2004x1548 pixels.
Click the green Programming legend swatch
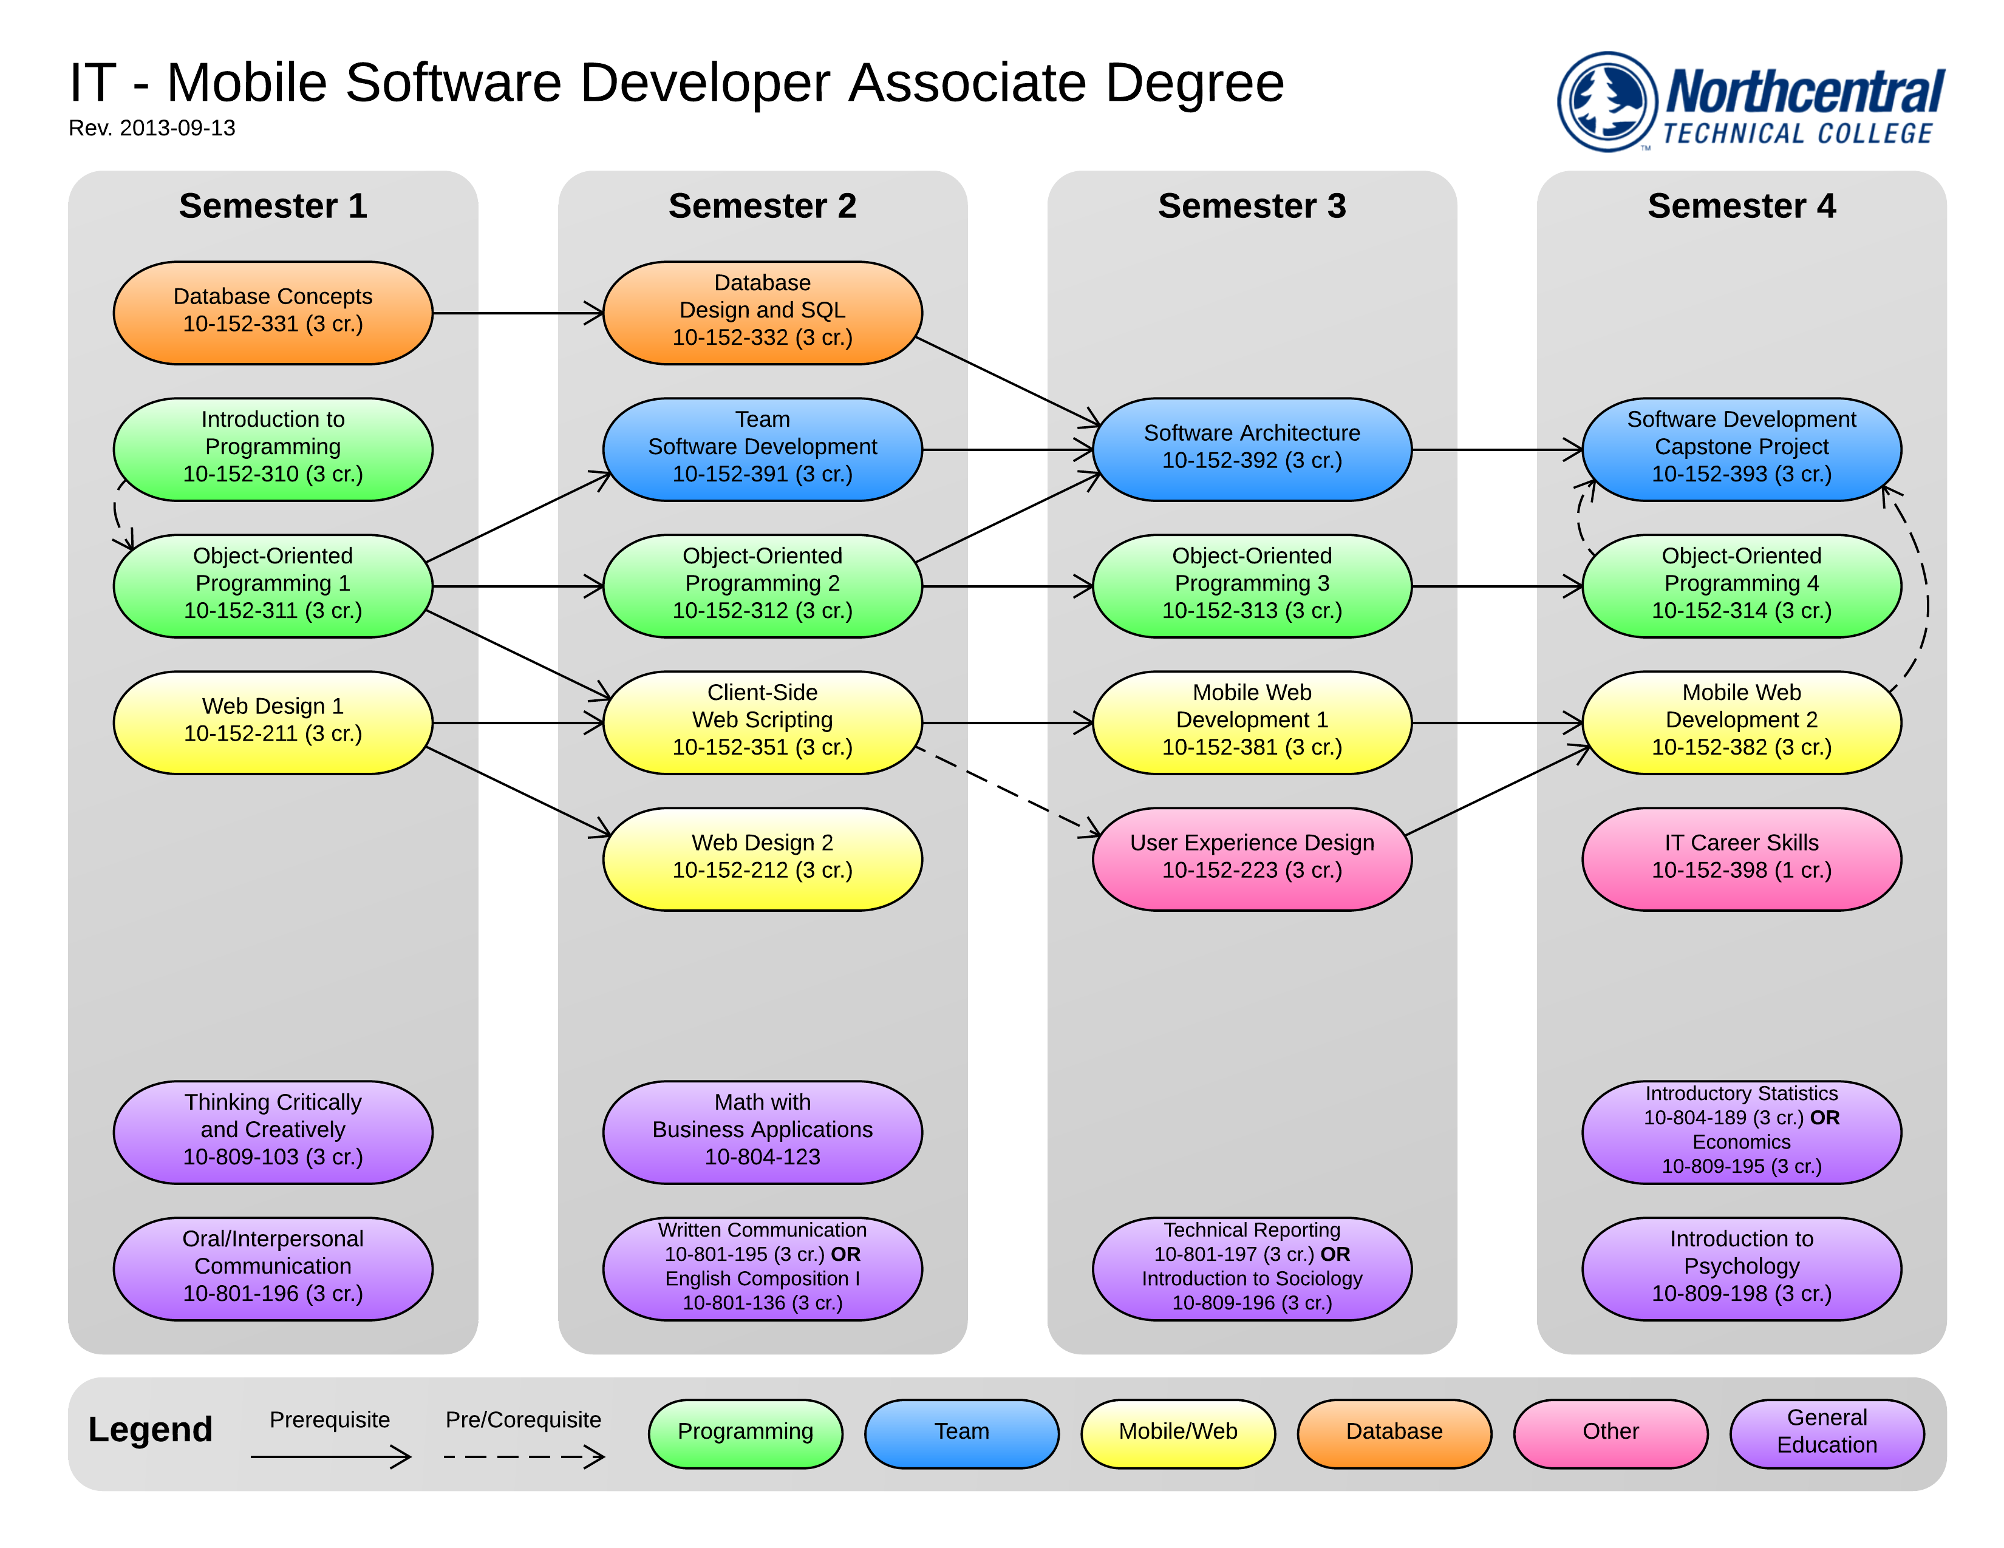click(745, 1433)
